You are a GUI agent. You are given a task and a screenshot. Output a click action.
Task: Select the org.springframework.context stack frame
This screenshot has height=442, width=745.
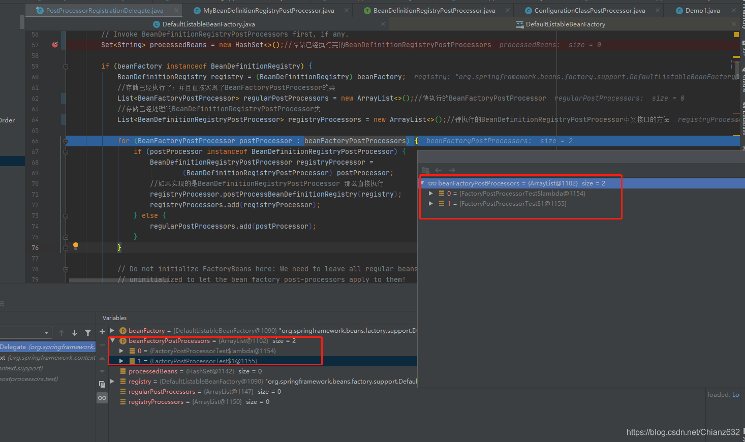[47, 358]
